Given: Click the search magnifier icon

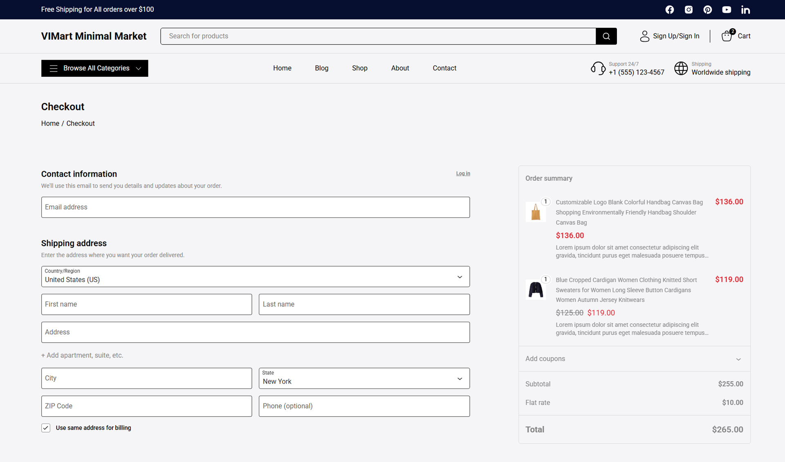Looking at the screenshot, I should (x=606, y=36).
